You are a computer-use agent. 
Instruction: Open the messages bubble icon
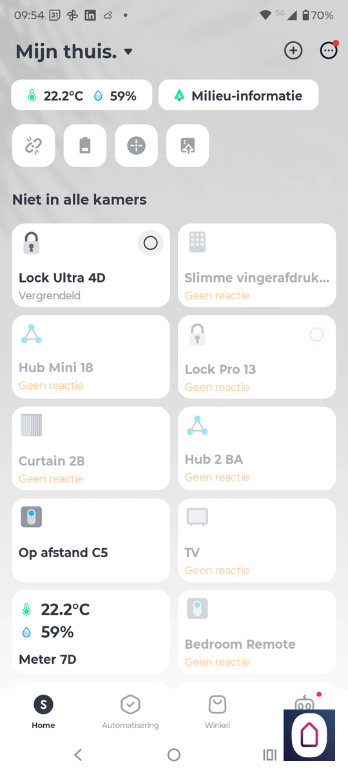(329, 51)
